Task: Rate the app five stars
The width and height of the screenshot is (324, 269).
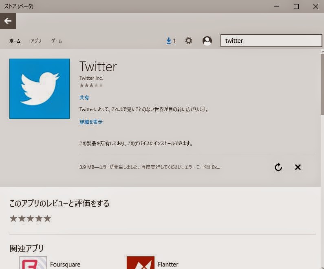Action: pos(47,219)
